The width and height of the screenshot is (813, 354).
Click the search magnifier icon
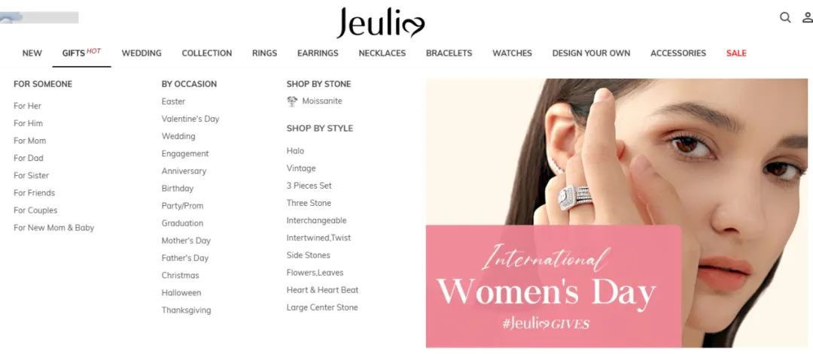[785, 17]
